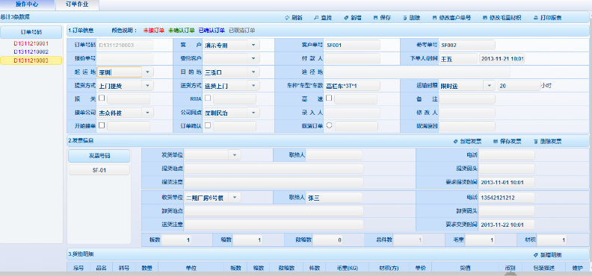
Task: Select order D1311210002 in list
Action: tap(31, 52)
